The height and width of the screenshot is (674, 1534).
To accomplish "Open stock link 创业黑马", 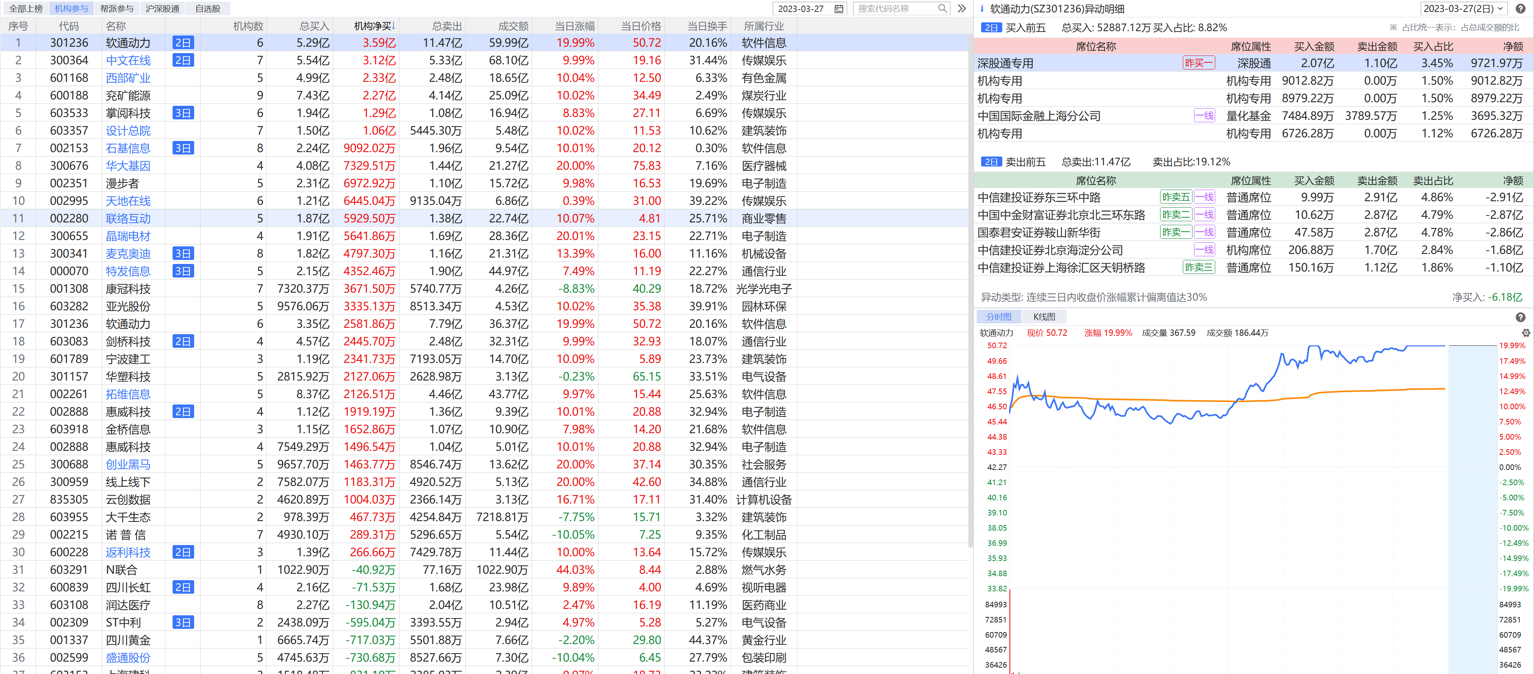I will (128, 464).
